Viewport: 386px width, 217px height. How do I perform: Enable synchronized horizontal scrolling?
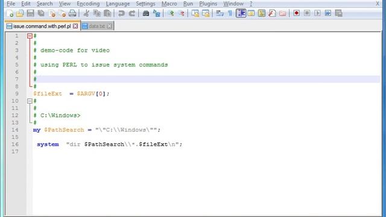pos(206,13)
